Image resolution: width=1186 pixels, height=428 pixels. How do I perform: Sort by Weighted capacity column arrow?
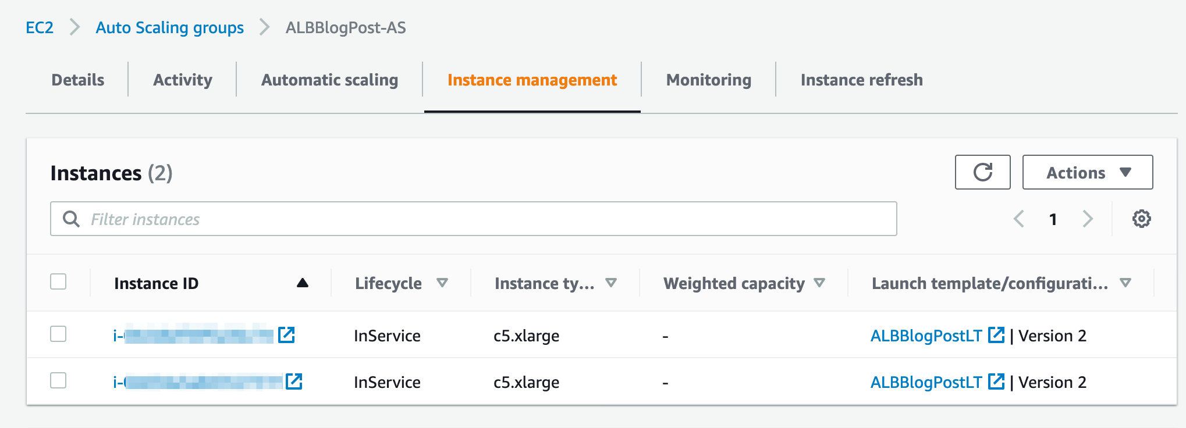[x=819, y=283]
